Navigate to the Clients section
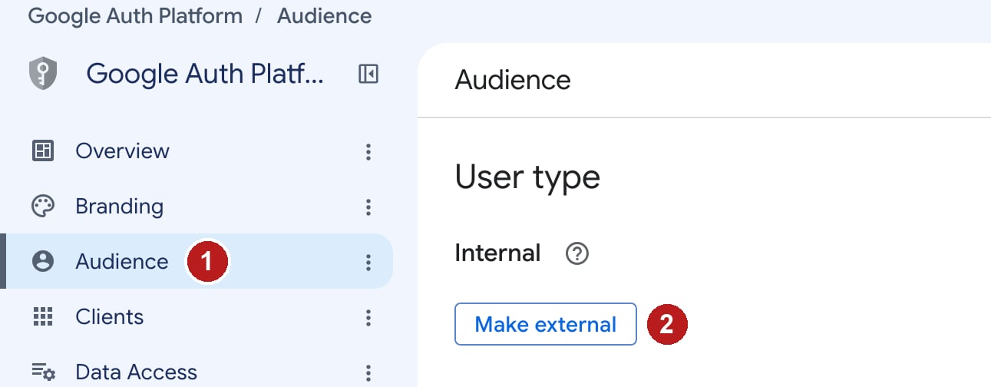 pos(109,317)
